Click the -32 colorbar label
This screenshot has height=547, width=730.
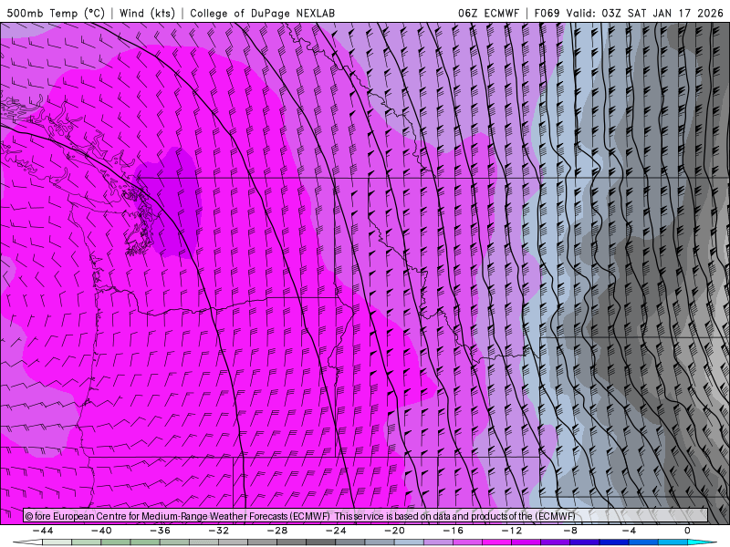coord(218,531)
